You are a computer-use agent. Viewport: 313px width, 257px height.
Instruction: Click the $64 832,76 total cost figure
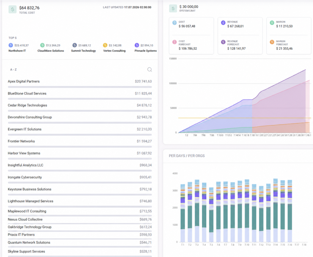[29, 8]
